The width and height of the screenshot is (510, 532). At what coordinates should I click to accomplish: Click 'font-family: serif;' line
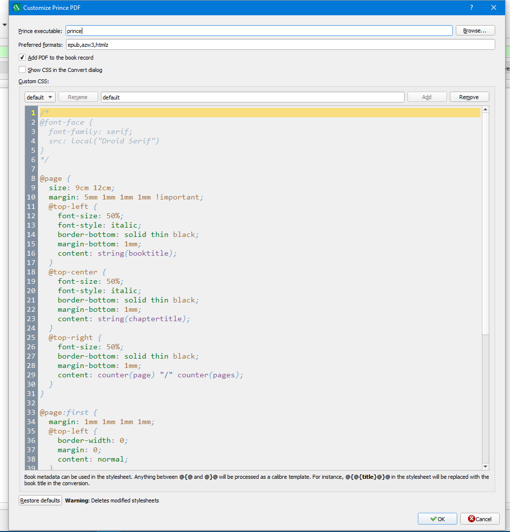pos(91,132)
